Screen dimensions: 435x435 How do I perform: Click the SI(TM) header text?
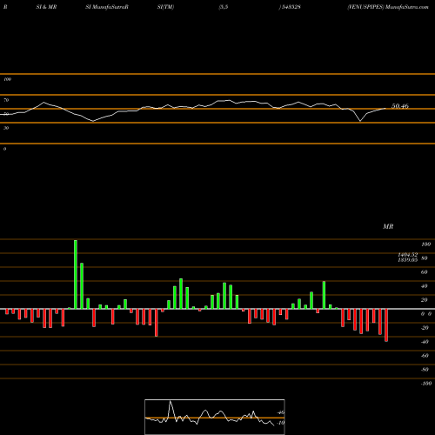(165, 7)
